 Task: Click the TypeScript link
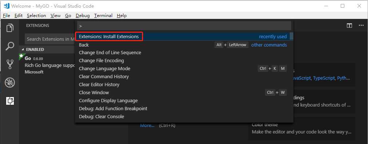pos(324,78)
